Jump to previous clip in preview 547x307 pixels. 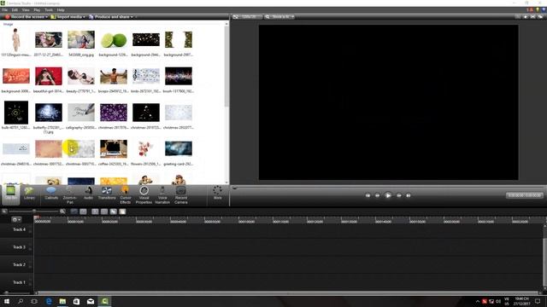tap(368, 195)
